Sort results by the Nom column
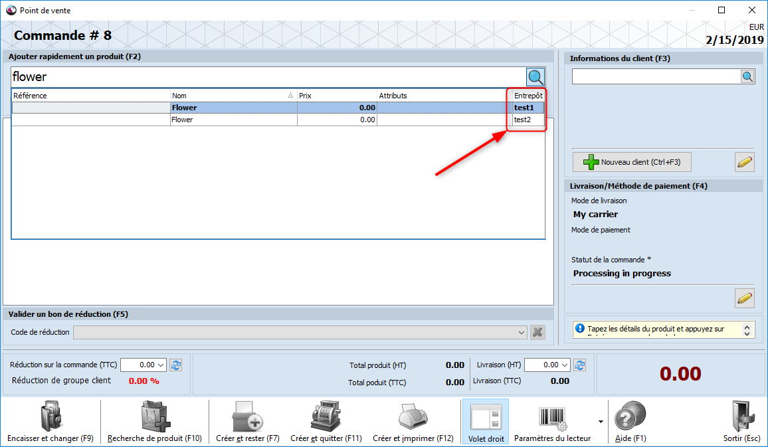 pyautogui.click(x=233, y=96)
